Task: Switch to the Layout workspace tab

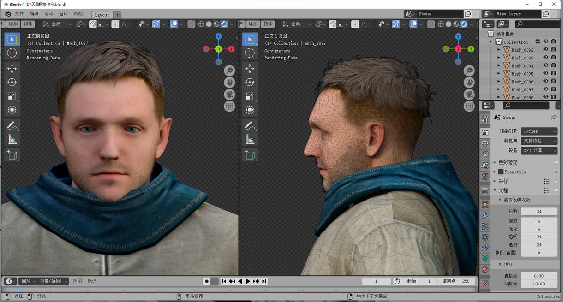Action: coord(102,14)
